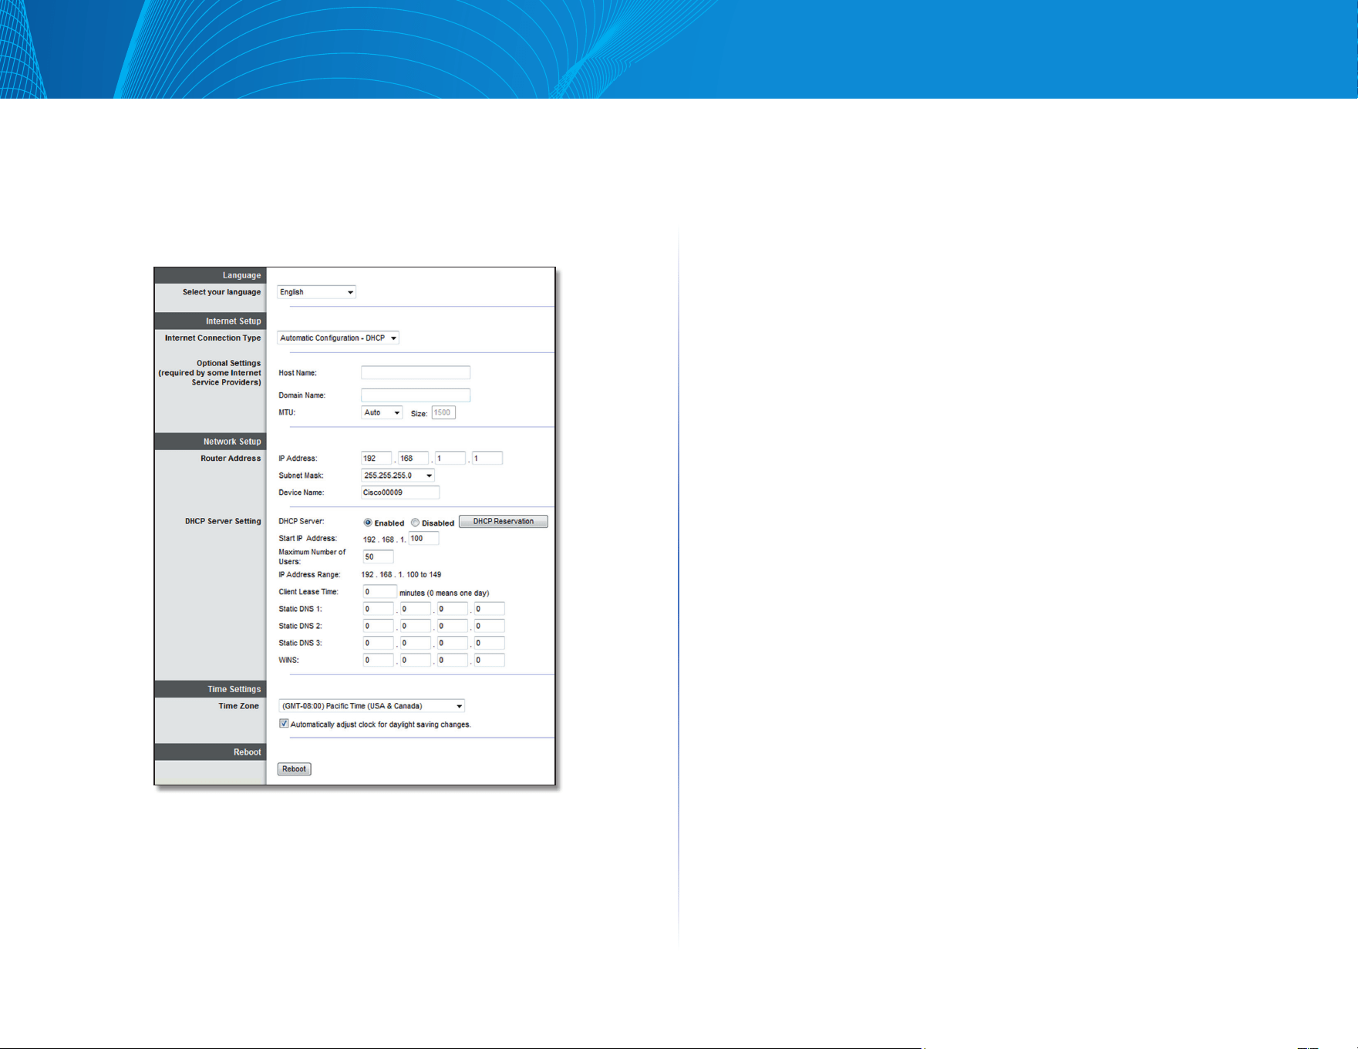Select the DHCP Server Enabled radio button
Screen dimensions: 1358x1049
(368, 523)
